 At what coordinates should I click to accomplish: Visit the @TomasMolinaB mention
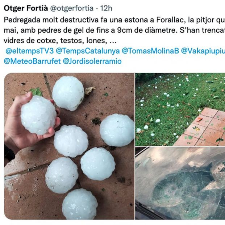click(150, 51)
